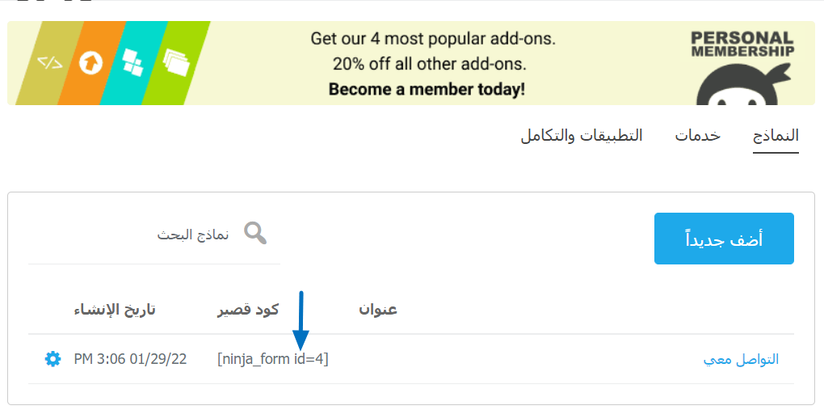
Task: Click the PERSONAL MEMBERSHIP banner label
Action: [742, 44]
